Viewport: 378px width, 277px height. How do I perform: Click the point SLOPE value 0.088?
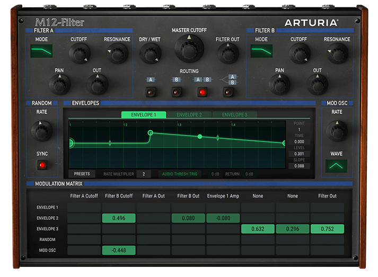pos(299,166)
